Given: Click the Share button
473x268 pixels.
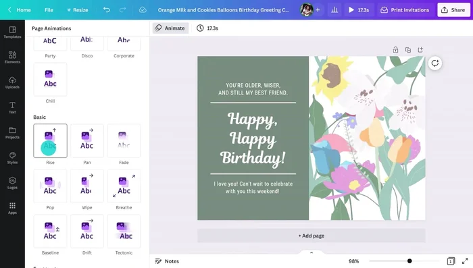Looking at the screenshot, I should click(453, 9).
